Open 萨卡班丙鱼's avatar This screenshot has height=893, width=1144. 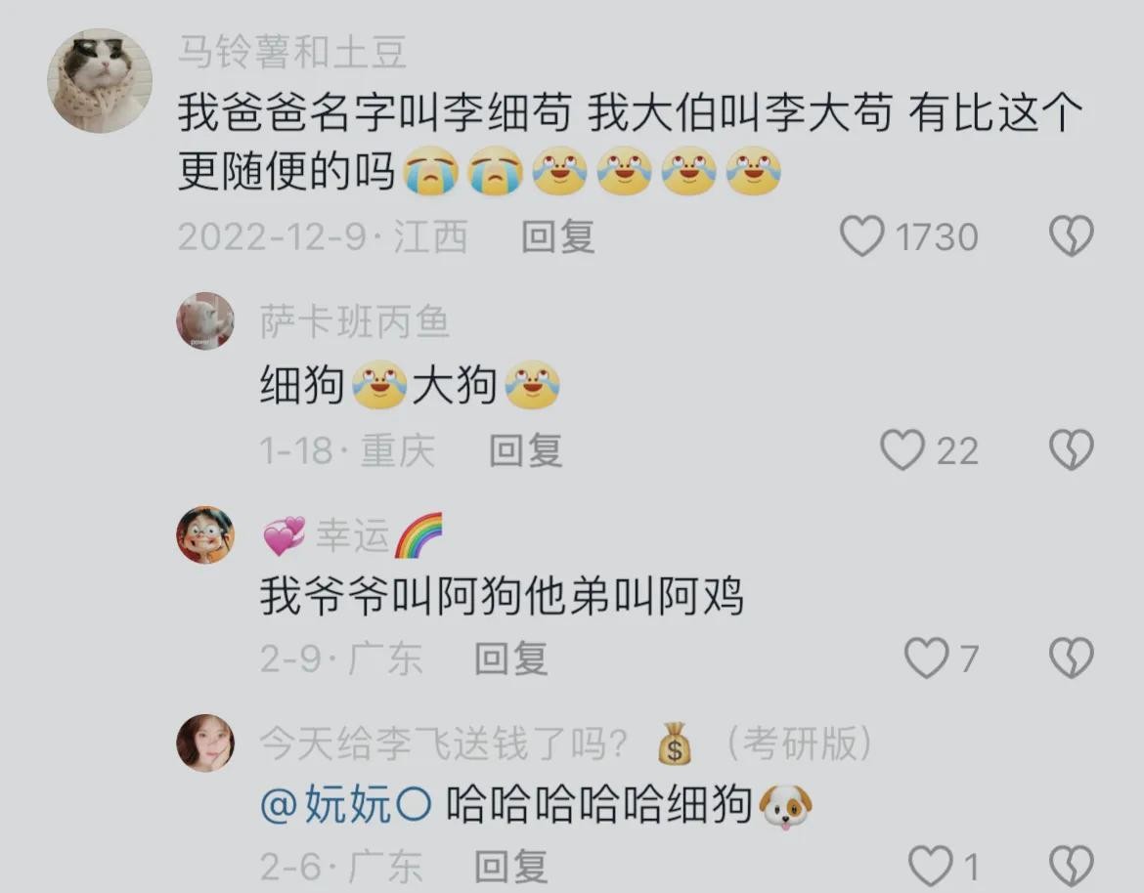205,320
